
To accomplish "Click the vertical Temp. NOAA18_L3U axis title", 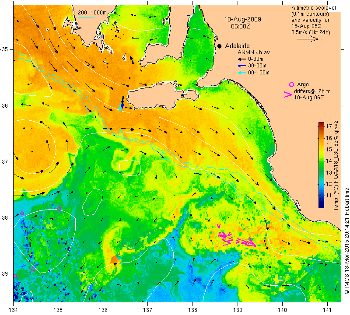I will coord(336,165).
